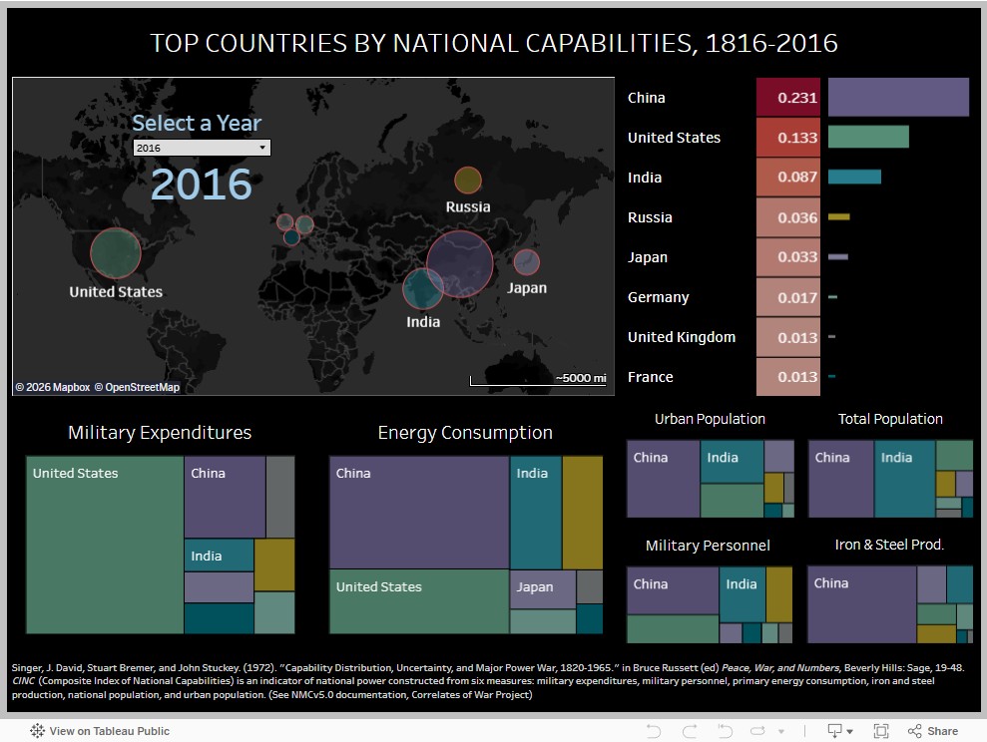Click the Undo arrow in the bottom toolbar
Viewport: 987px width, 742px height.
[654, 731]
